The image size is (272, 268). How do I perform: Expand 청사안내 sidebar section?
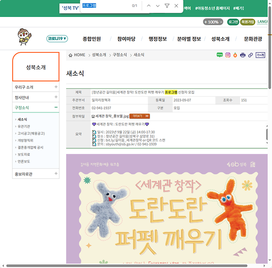tap(56, 97)
